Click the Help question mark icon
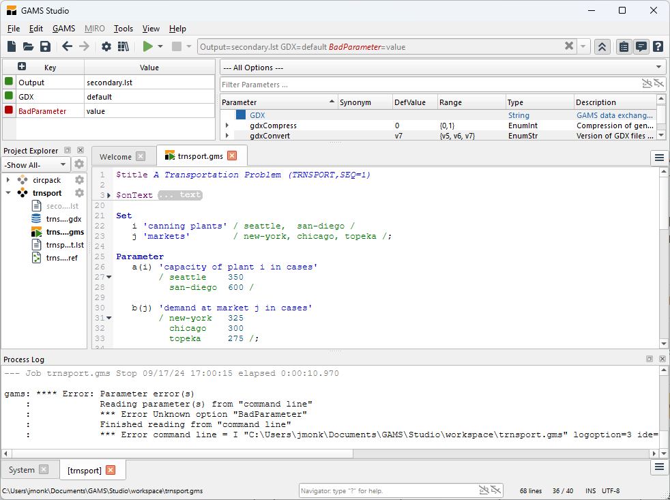Viewport: 670px width, 500px height. point(658,46)
